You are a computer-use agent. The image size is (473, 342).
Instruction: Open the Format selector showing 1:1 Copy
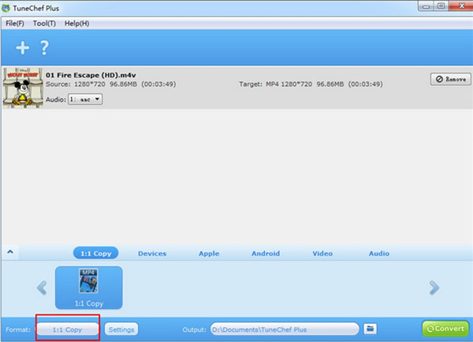pos(68,329)
